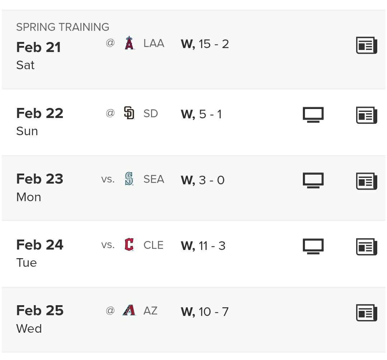Open the W, 11 - 3 score link
387x360 pixels.
click(203, 246)
